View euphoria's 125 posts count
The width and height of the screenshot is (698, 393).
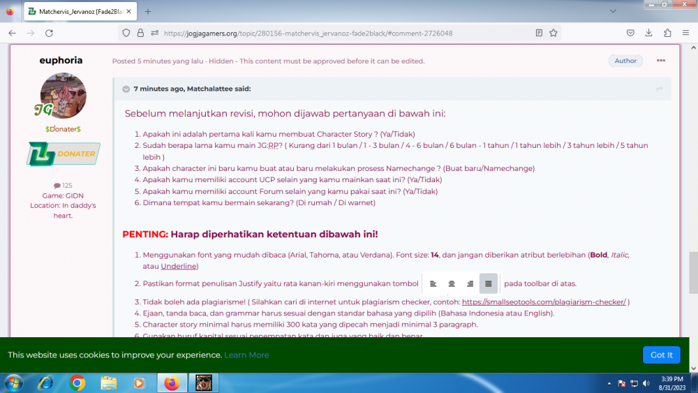click(x=63, y=186)
